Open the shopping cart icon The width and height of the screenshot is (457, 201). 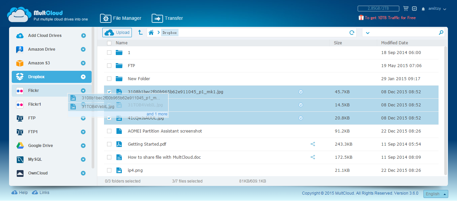pos(406,9)
